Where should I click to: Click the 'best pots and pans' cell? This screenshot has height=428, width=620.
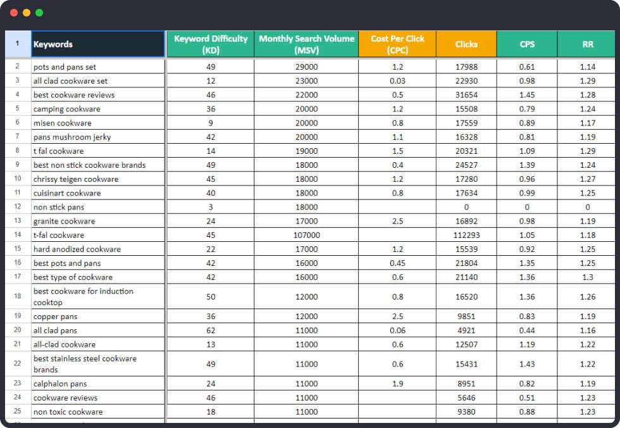point(98,263)
